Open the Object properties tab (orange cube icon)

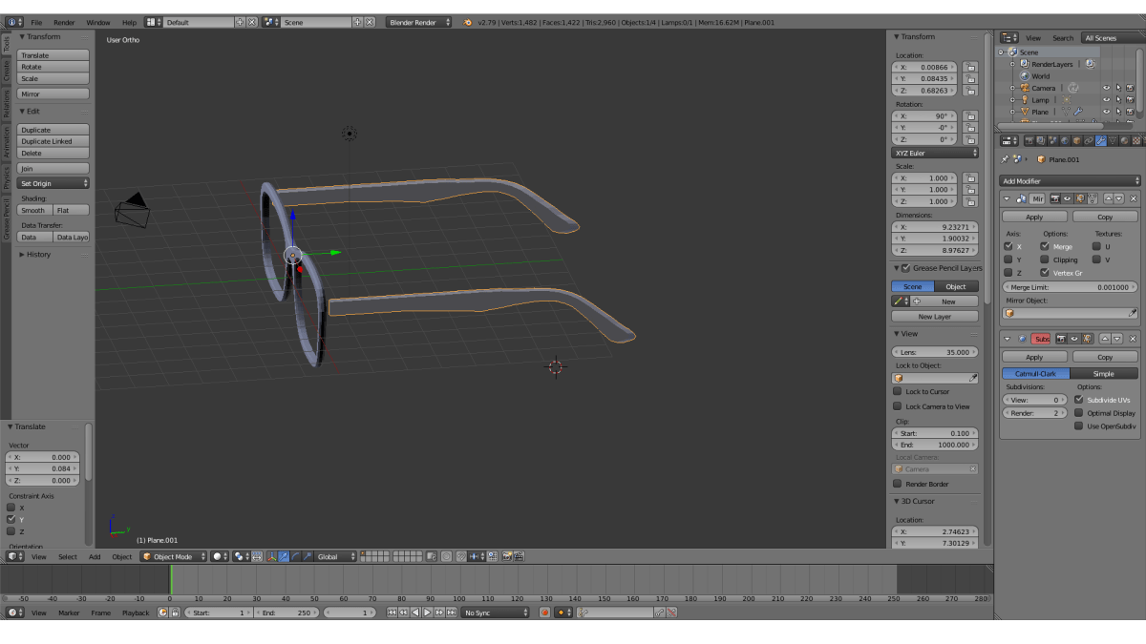[x=1076, y=141]
